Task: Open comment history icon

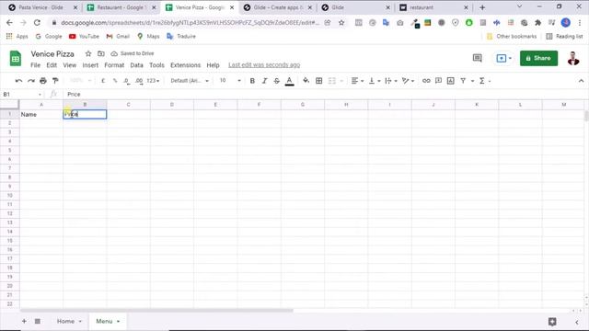Action: pyautogui.click(x=477, y=58)
